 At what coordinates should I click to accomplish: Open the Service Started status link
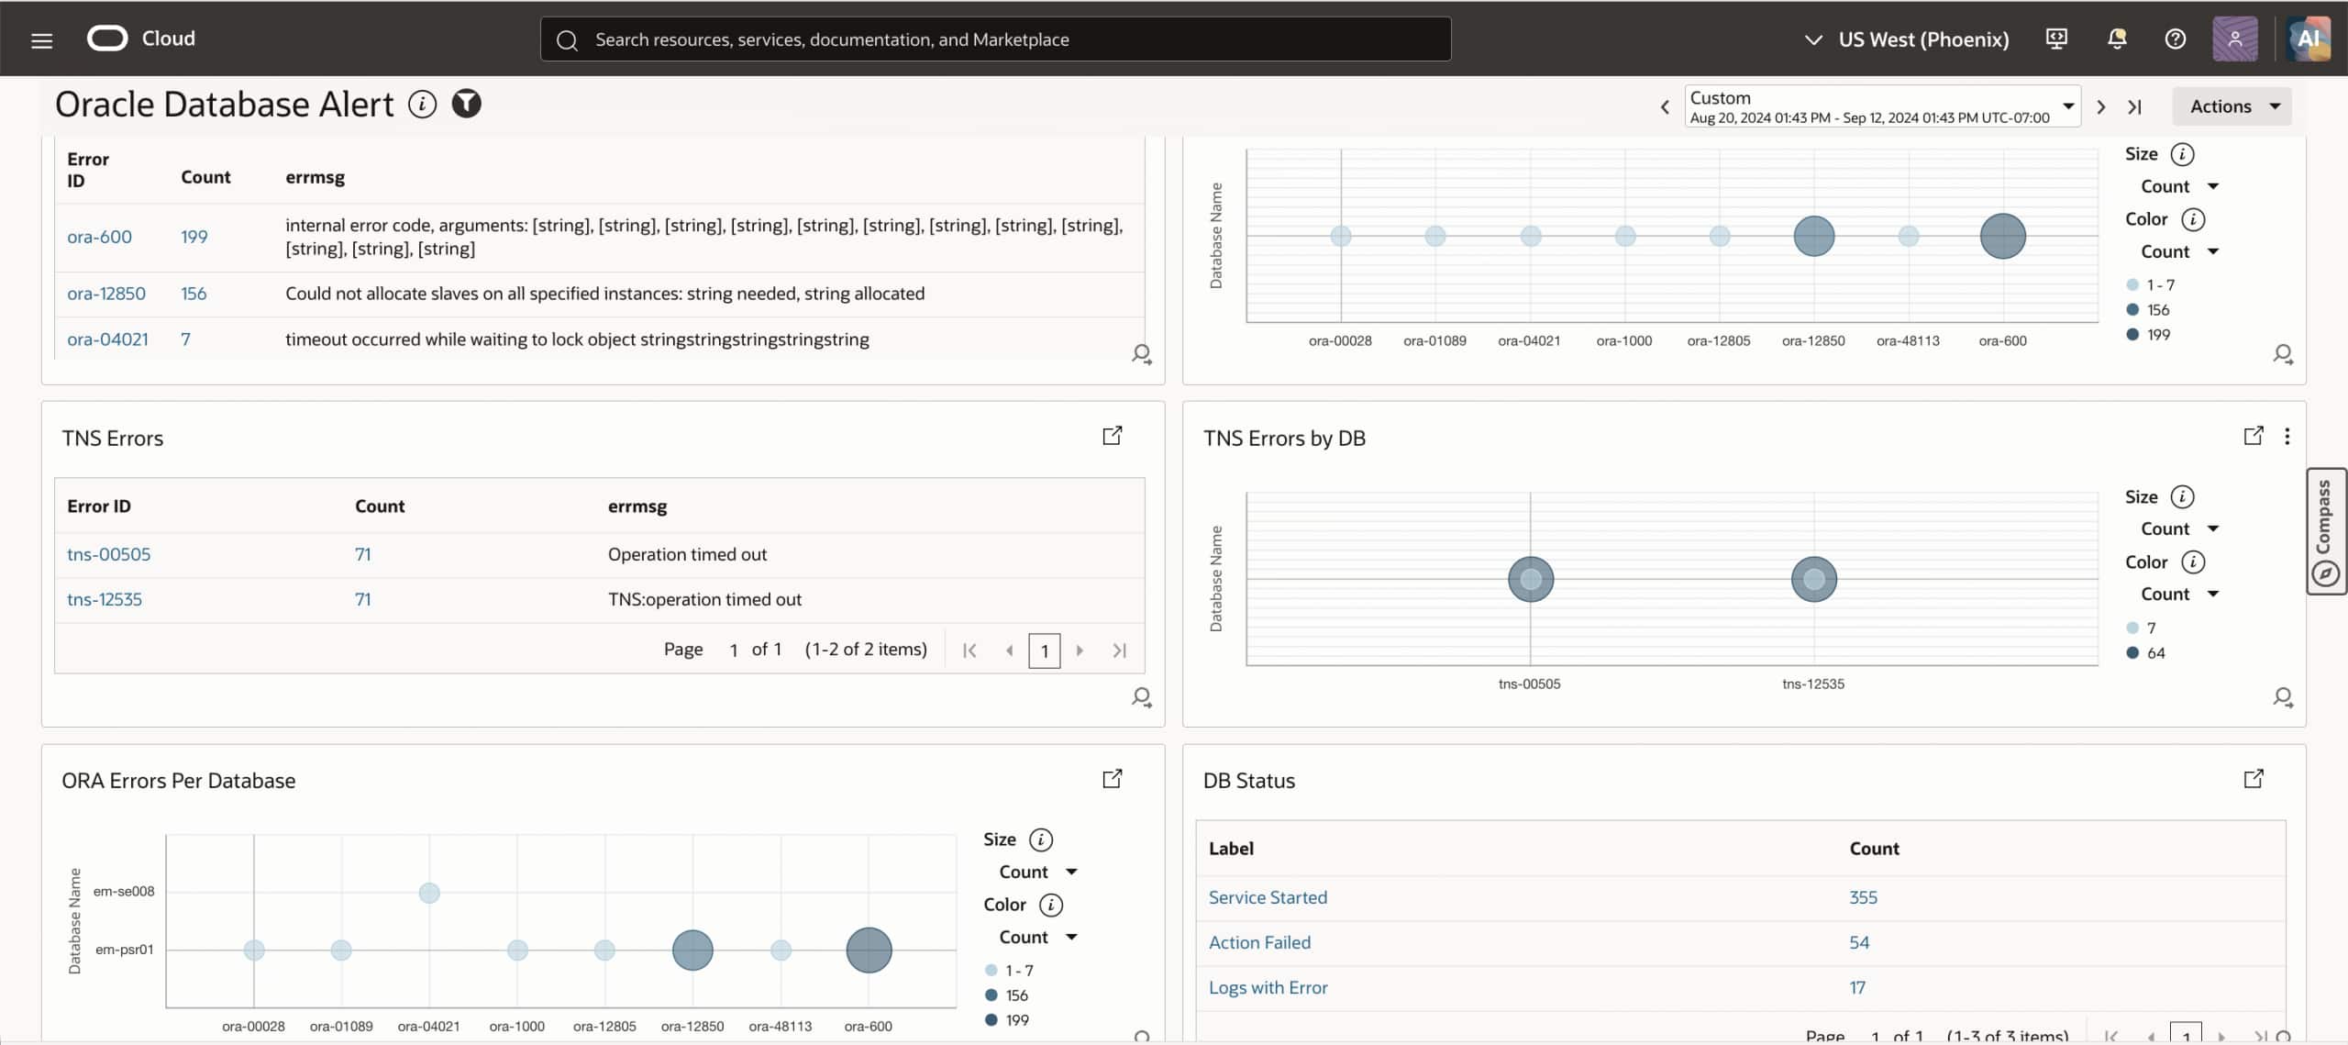pos(1268,897)
